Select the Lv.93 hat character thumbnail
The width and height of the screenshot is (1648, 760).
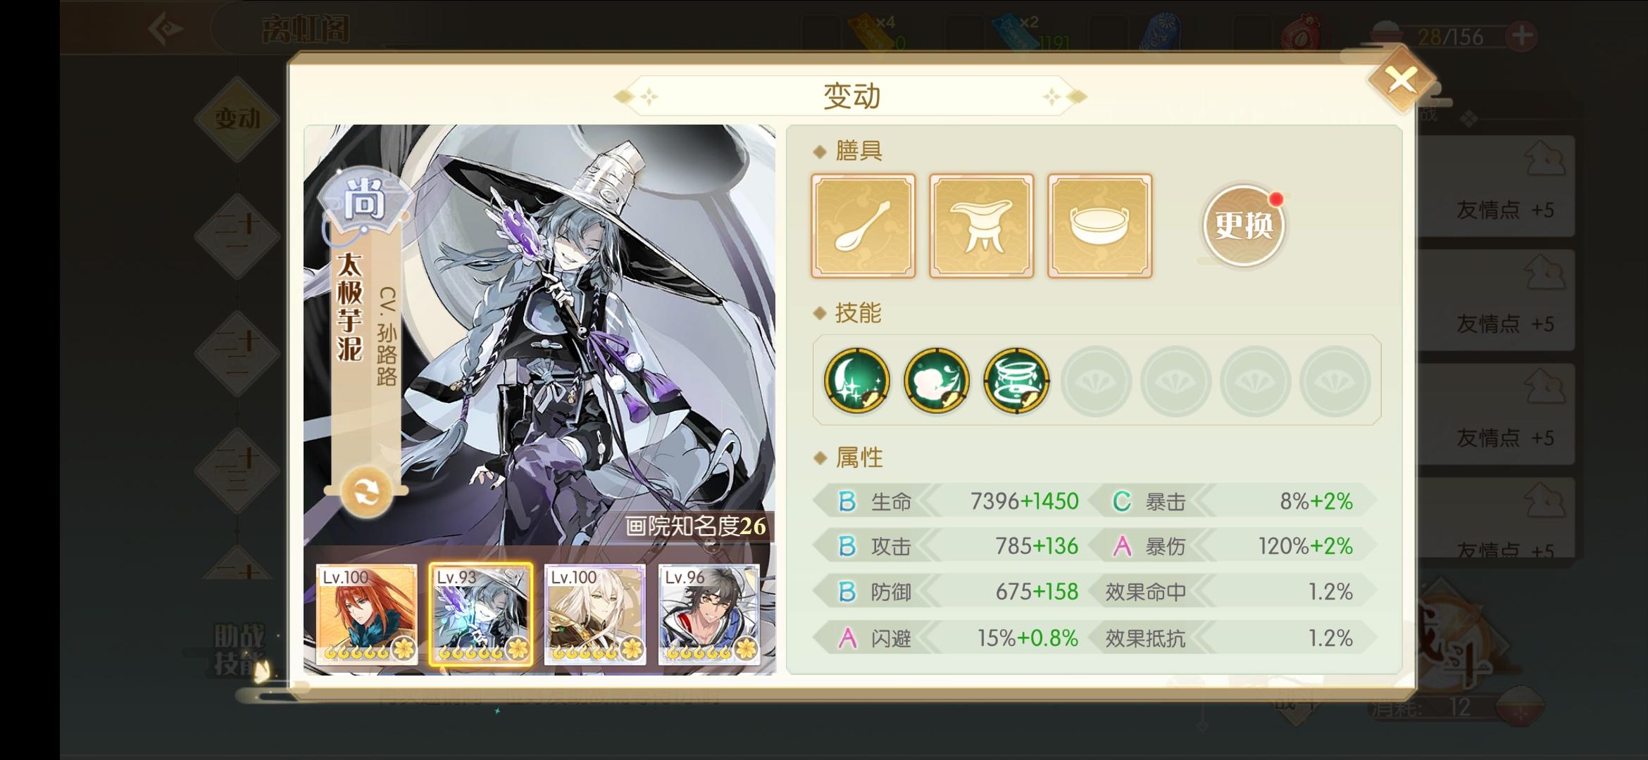pos(481,614)
